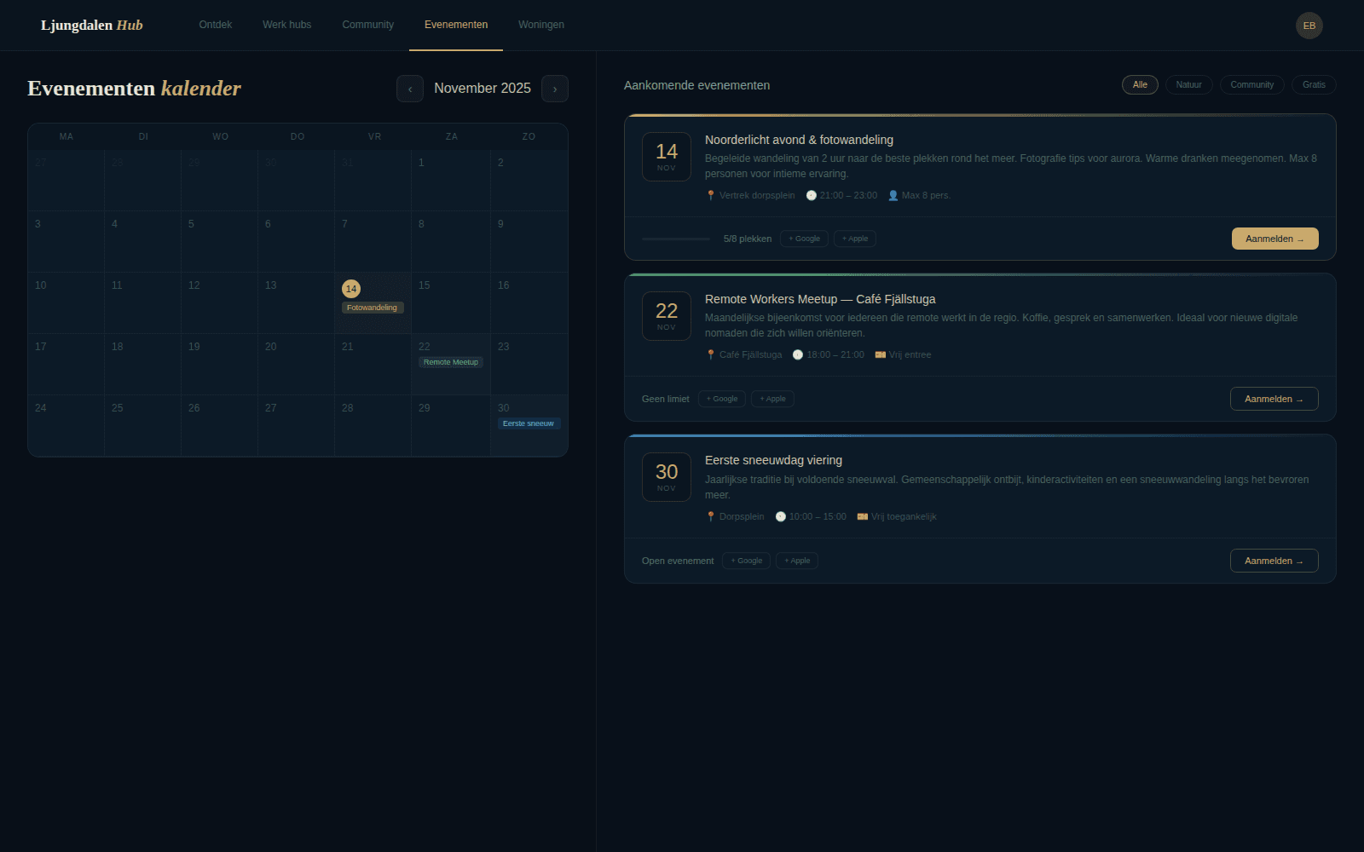Open the Ontdek section
The width and height of the screenshot is (1364, 852).
click(x=215, y=25)
